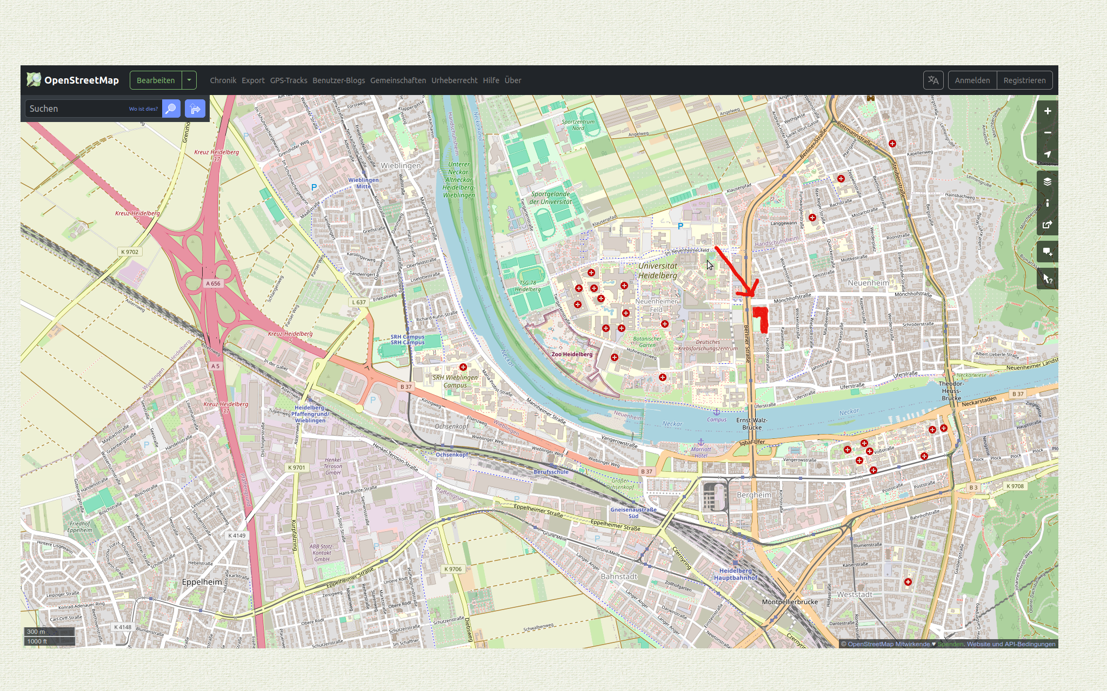The height and width of the screenshot is (691, 1107).
Task: Open the language selection icon
Action: click(933, 80)
